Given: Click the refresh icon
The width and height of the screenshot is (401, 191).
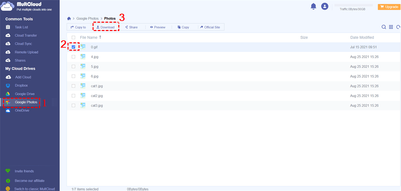Looking at the screenshot, I should [x=398, y=27].
